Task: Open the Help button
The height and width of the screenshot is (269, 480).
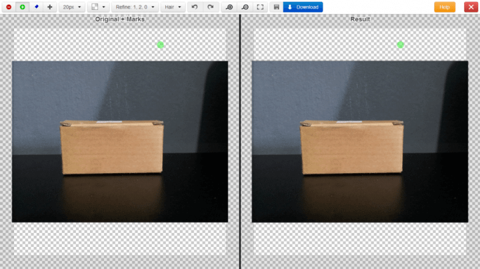Action: pos(444,7)
